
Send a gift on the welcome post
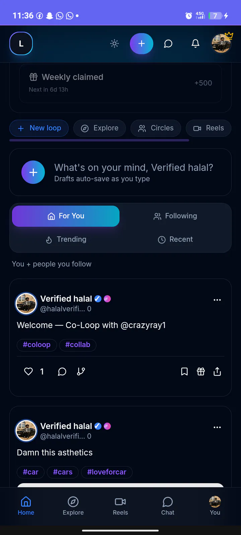coord(201,371)
